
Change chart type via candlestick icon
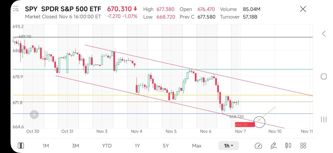tap(288, 146)
